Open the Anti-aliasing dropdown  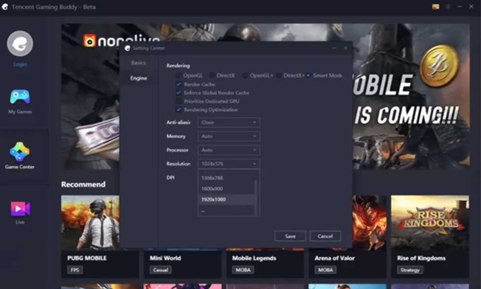click(229, 122)
